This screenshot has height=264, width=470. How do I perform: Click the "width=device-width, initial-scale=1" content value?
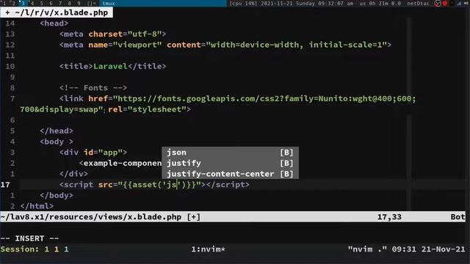(x=296, y=45)
